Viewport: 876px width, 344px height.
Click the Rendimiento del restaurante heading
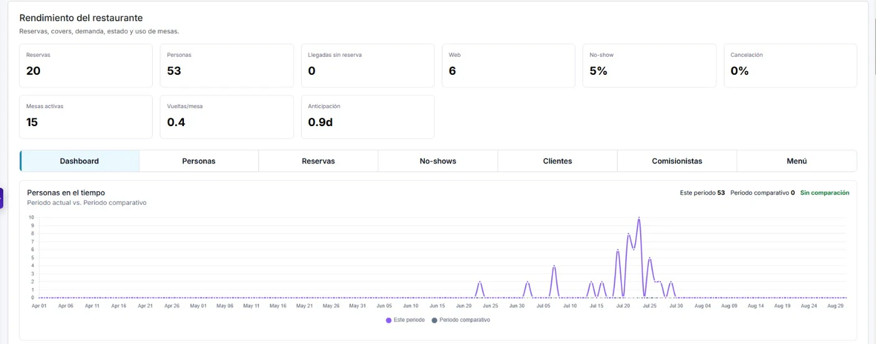coord(81,18)
